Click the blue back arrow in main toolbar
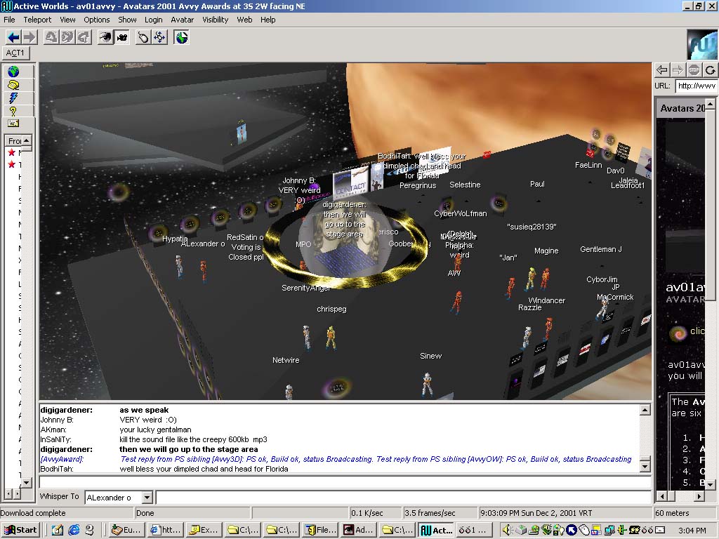Screen dimensions: 719x539 13,37
